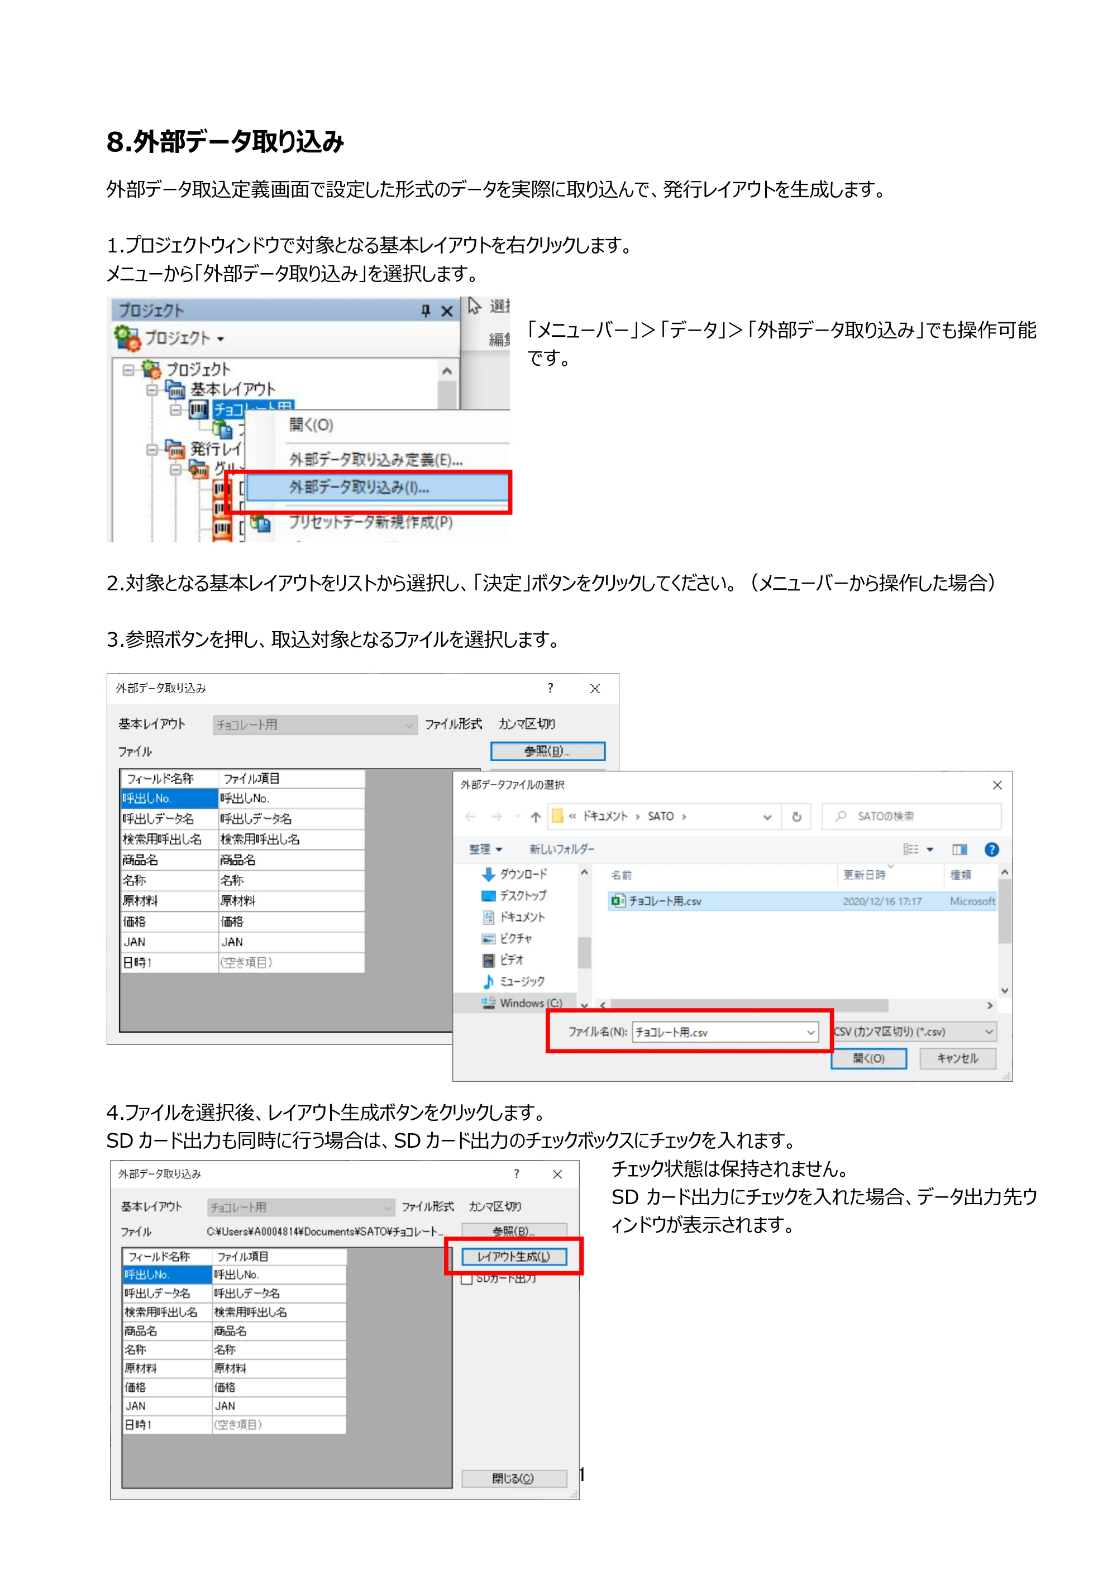Collapse the 基本レイアウト tree node
This screenshot has height=1580, width=1117.
[x=151, y=389]
